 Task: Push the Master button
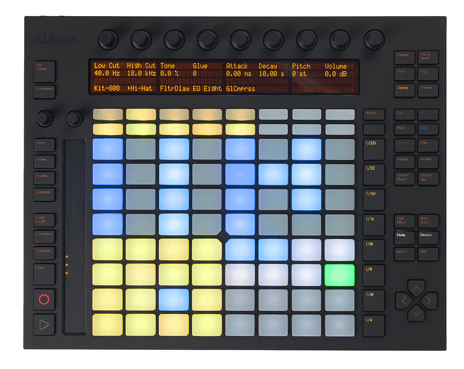(374, 114)
